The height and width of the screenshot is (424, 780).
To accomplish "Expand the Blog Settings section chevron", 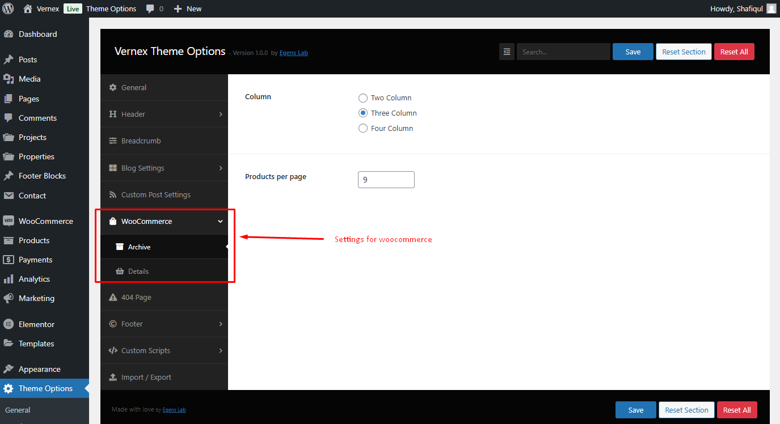I will (221, 168).
